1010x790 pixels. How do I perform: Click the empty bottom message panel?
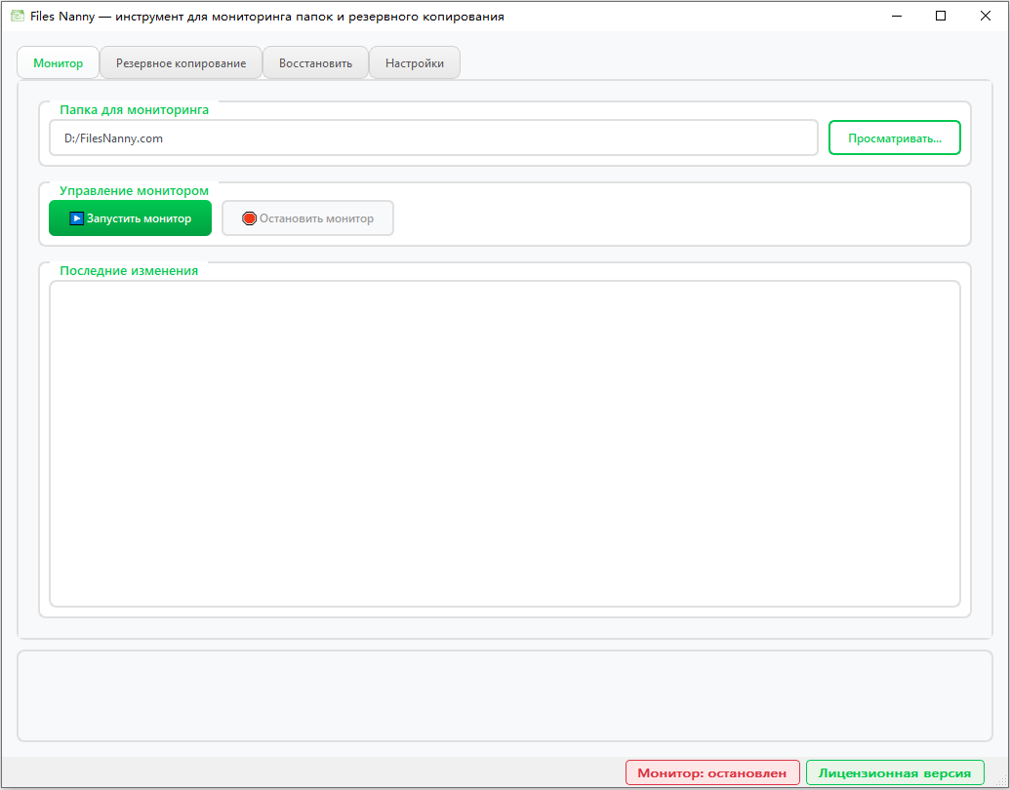pos(505,694)
